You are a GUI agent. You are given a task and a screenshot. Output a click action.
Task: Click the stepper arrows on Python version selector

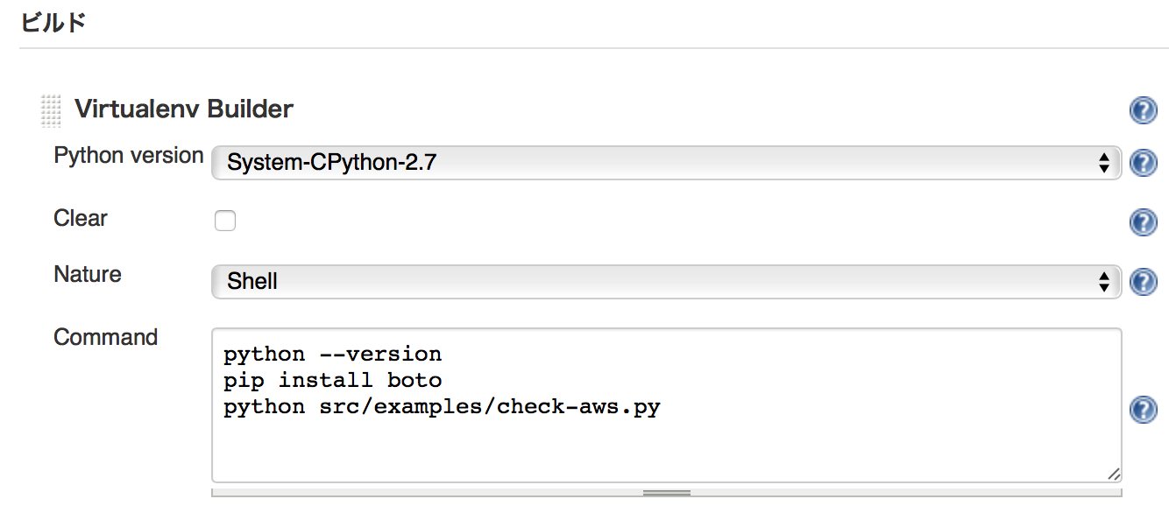coord(1106,163)
